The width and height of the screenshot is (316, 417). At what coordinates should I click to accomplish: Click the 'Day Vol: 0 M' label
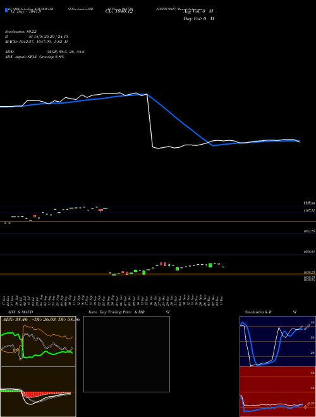(x=198, y=19)
